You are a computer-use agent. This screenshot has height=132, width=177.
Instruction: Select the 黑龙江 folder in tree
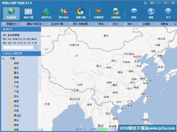15,115
